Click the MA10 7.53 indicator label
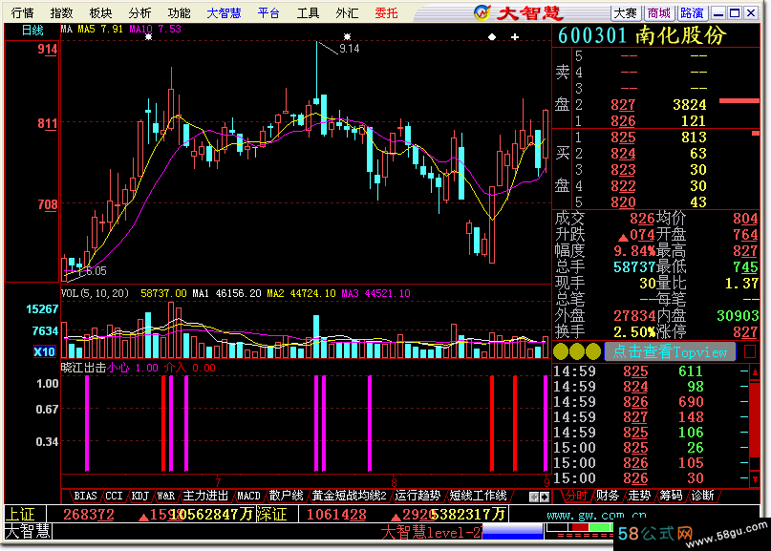Image resolution: width=771 pixels, height=551 pixels. pos(156,29)
